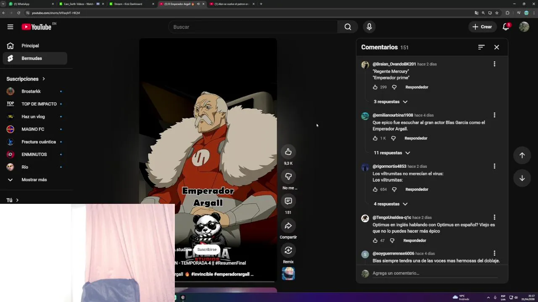This screenshot has width=538, height=302.
Task: Go to YouTube home via the logo
Action: [37, 27]
